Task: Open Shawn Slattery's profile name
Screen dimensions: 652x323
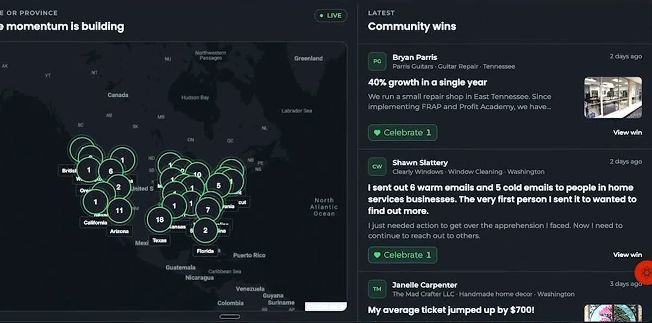Action: point(420,163)
